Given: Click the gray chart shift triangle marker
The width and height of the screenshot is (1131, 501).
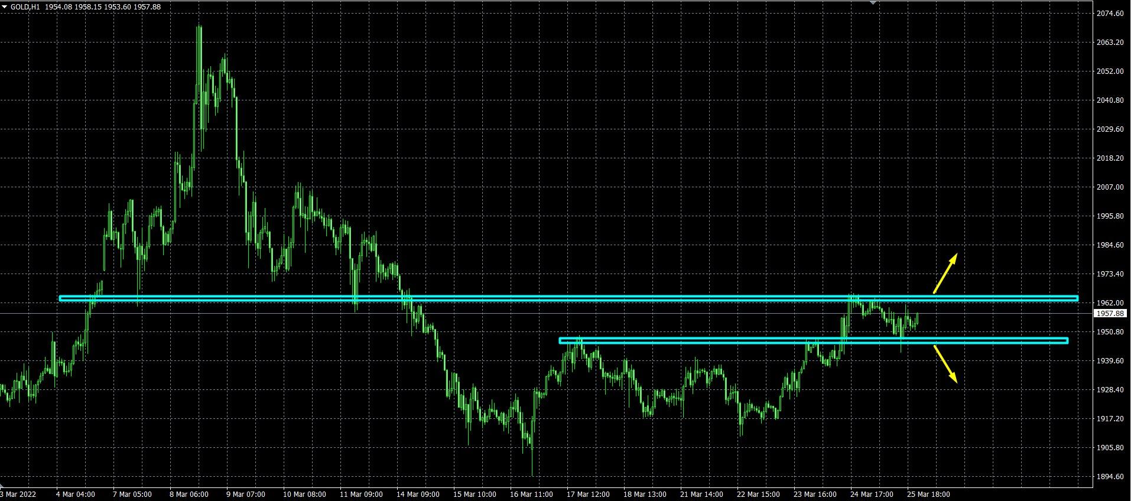Looking at the screenshot, I should [873, 2].
